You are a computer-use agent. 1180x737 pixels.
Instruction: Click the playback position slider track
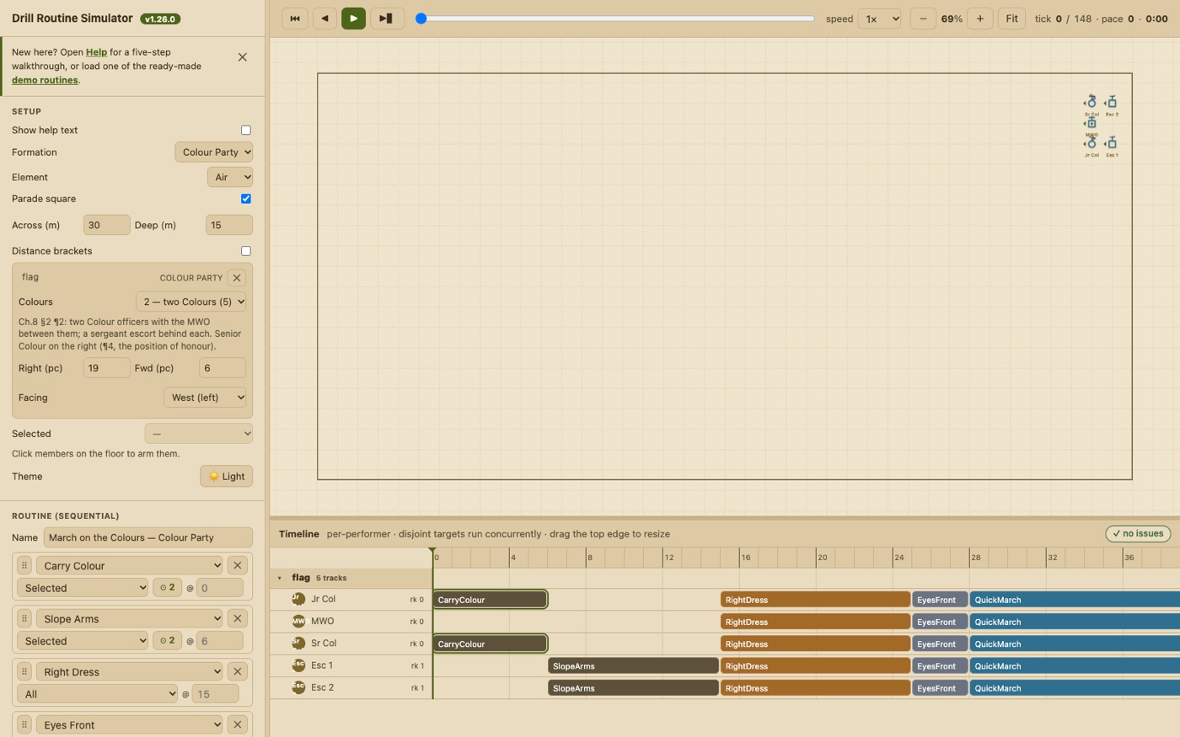pyautogui.click(x=616, y=18)
